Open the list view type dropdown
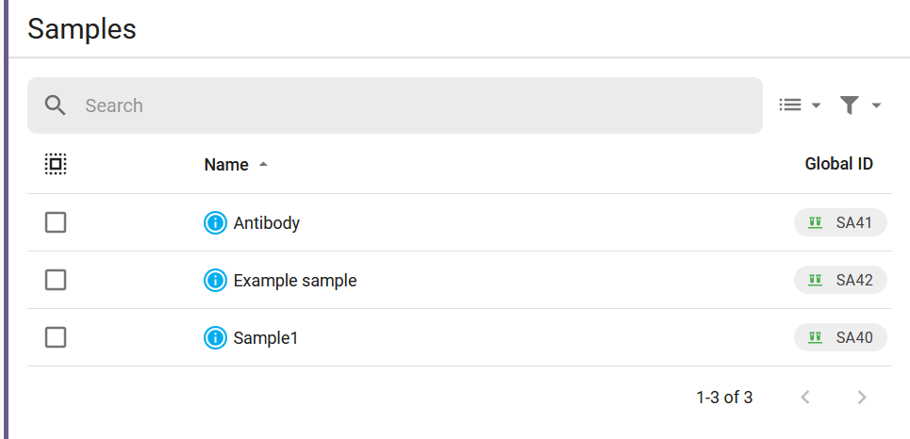 (x=800, y=105)
